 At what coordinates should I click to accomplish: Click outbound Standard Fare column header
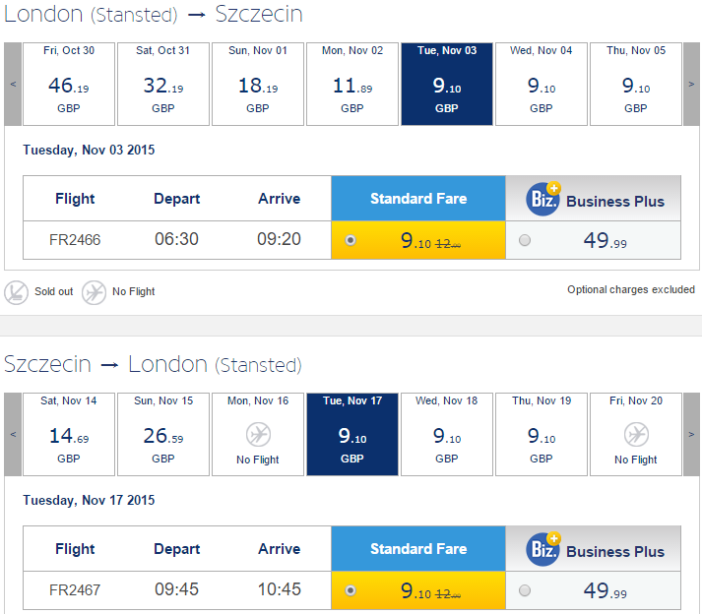(418, 198)
